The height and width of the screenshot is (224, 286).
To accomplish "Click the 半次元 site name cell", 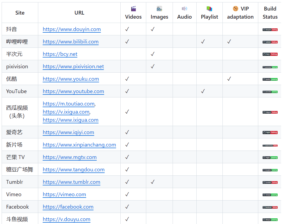I will (20, 54).
